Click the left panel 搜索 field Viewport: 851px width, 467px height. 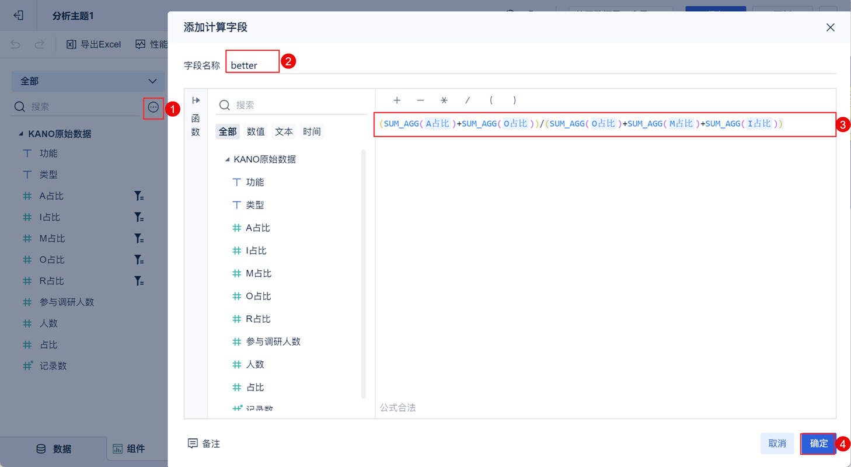(x=76, y=107)
